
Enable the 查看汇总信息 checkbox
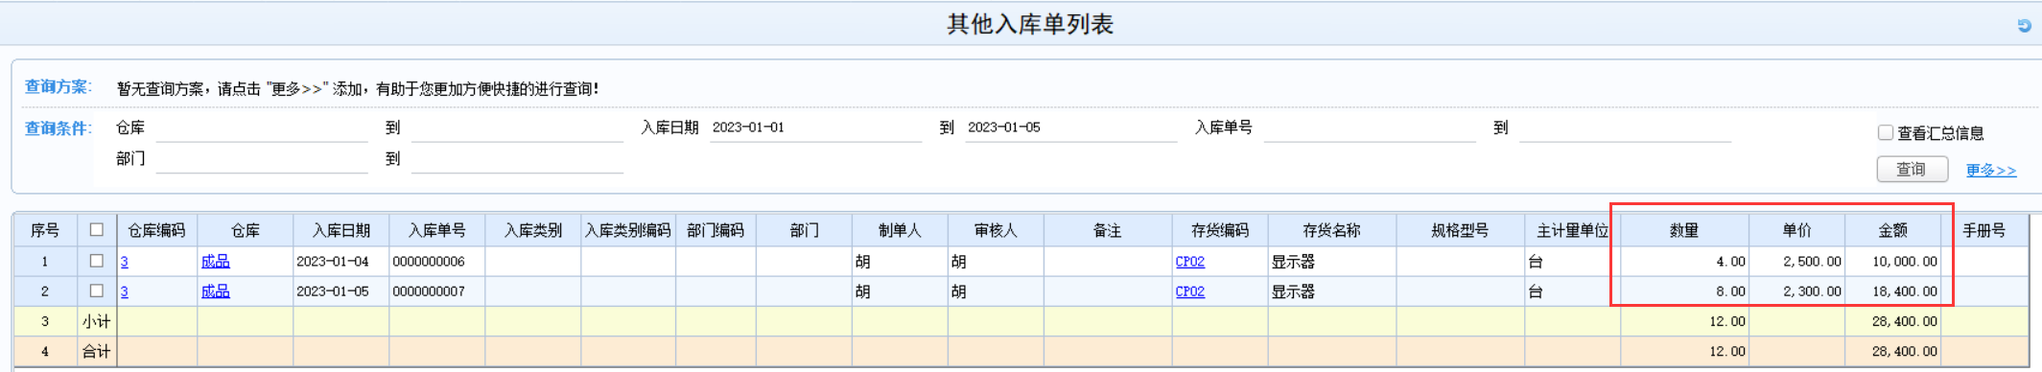(x=1885, y=132)
